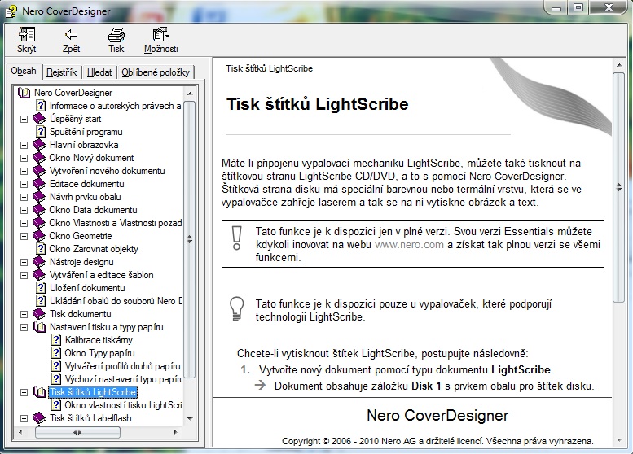Screen dimensions: 633x454
Task: Click the book icon beside Tisk štítků Labelflash
Action: click(39, 418)
